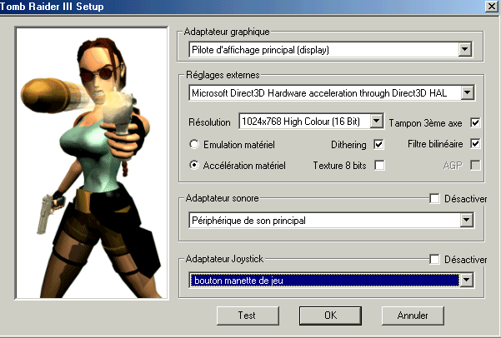This screenshot has width=501, height=338.
Task: Click the Test button
Action: point(248,316)
